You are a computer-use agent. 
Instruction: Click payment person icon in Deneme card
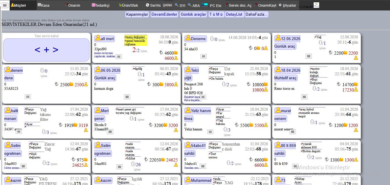266,48
